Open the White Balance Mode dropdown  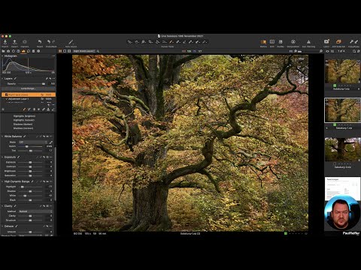33,142
